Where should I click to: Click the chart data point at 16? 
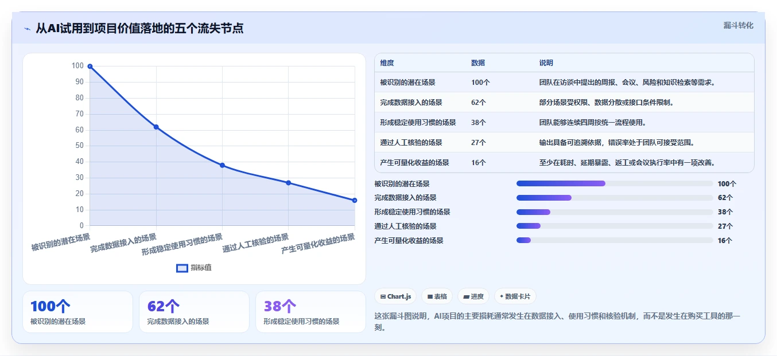click(355, 200)
